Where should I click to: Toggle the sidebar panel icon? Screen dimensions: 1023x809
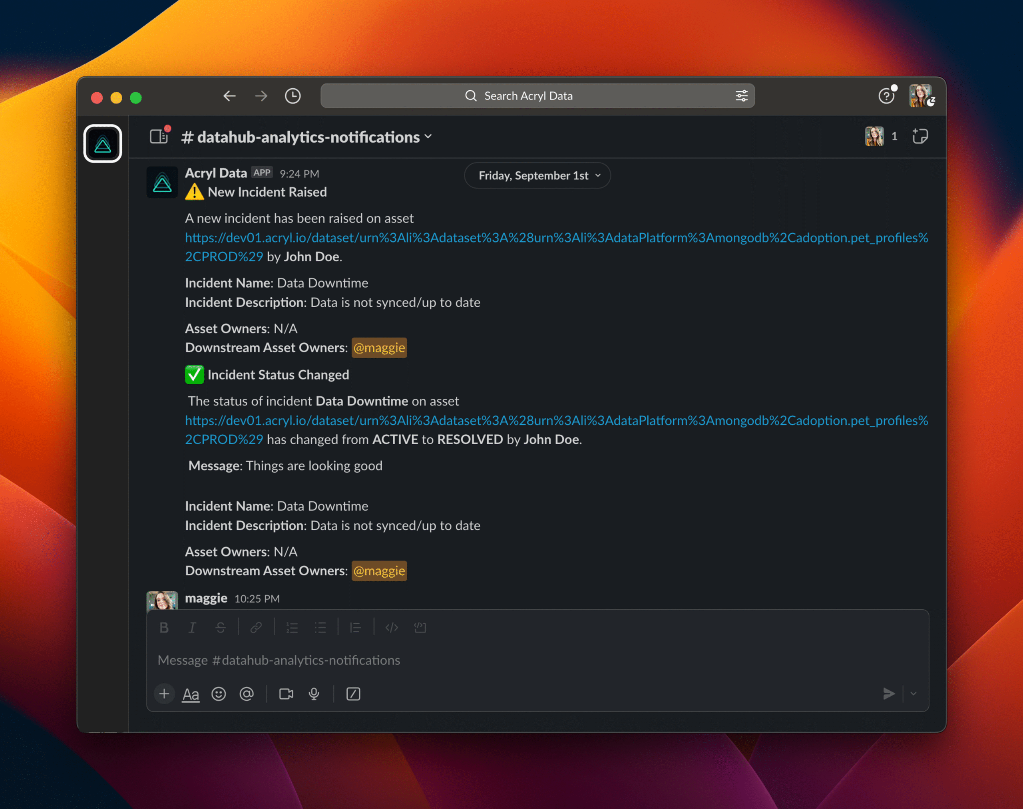159,137
